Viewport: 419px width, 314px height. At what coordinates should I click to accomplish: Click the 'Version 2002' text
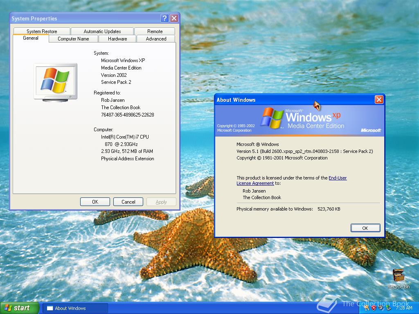point(114,75)
